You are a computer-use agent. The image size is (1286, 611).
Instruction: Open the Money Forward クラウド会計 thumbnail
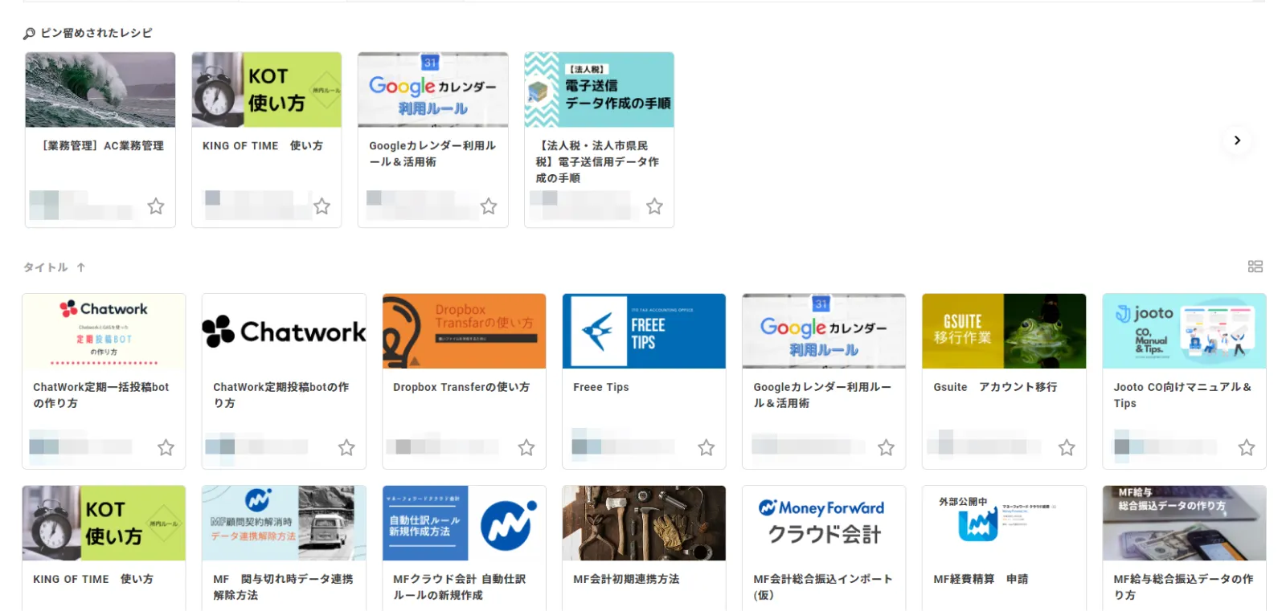[825, 523]
